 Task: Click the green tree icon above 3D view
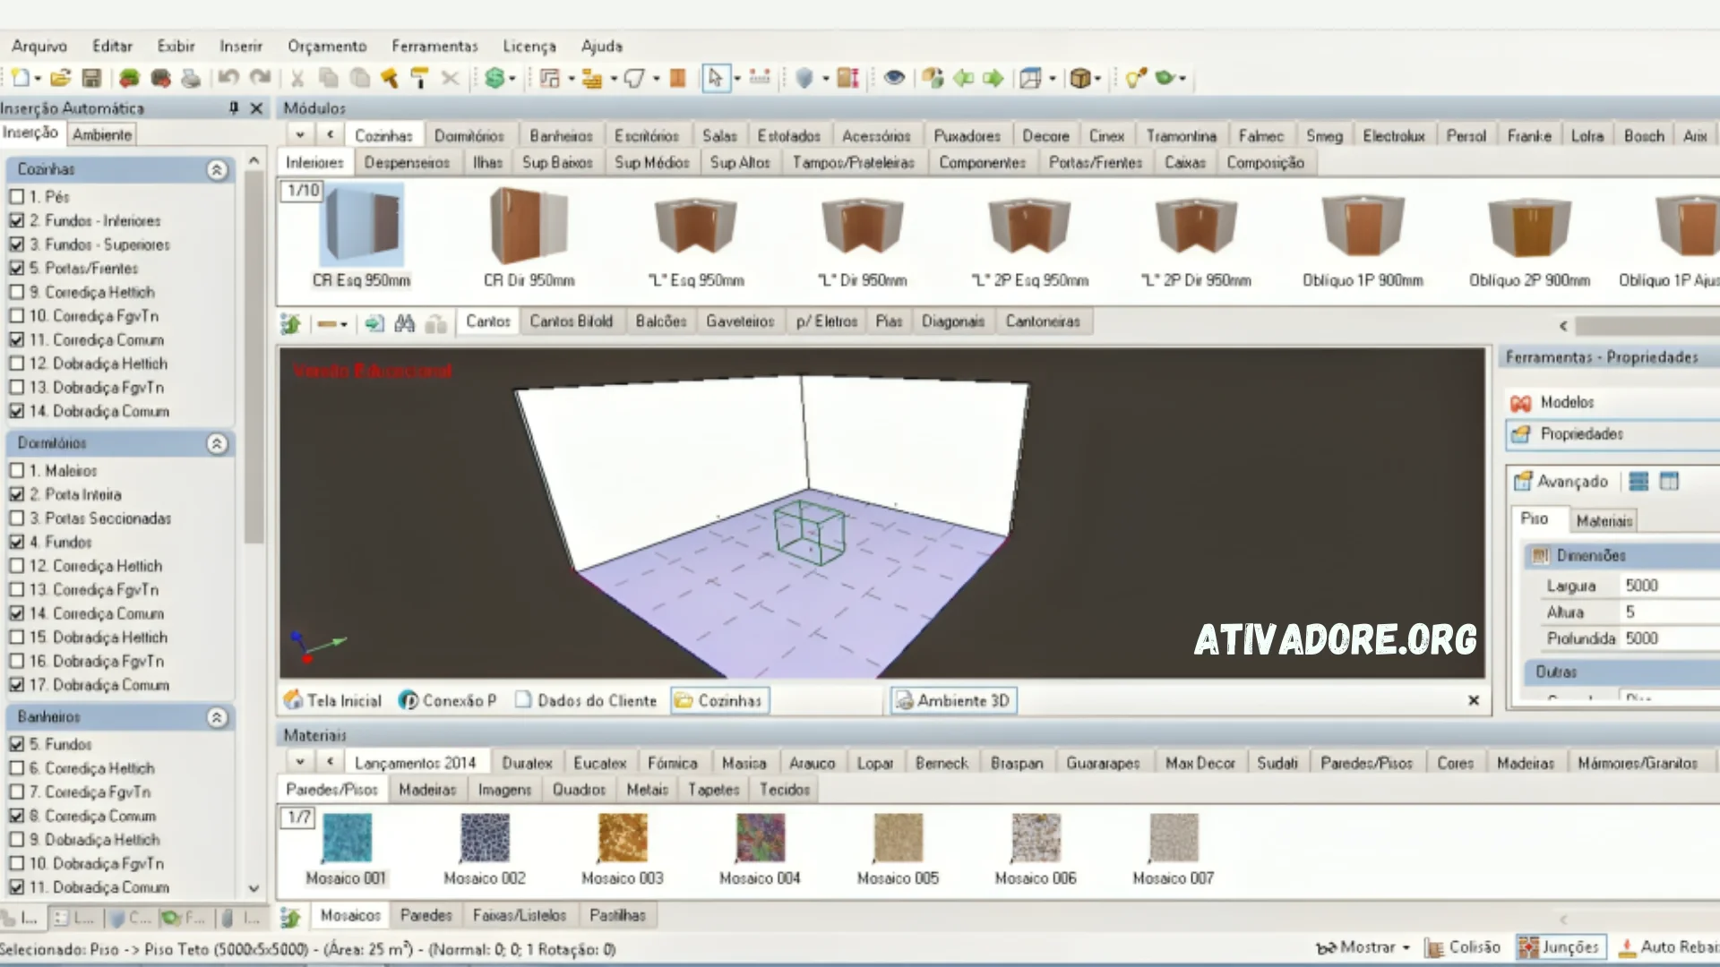click(290, 323)
